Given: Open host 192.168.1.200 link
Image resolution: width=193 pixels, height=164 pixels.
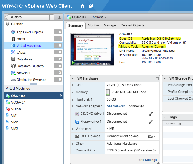Looking at the screenshot, I should [x=151, y=62].
